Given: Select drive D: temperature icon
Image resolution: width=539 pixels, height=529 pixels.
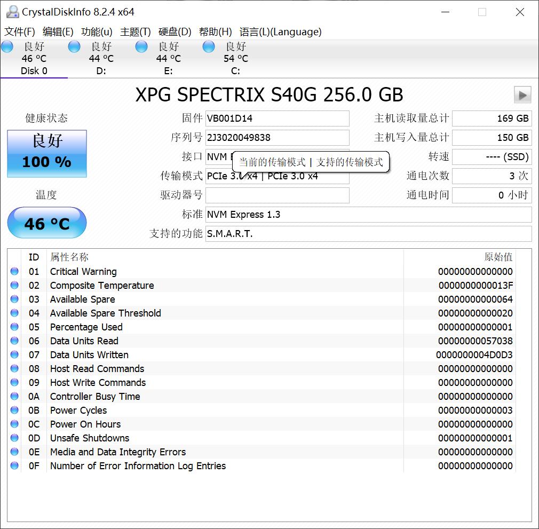Looking at the screenshot, I should [74, 46].
